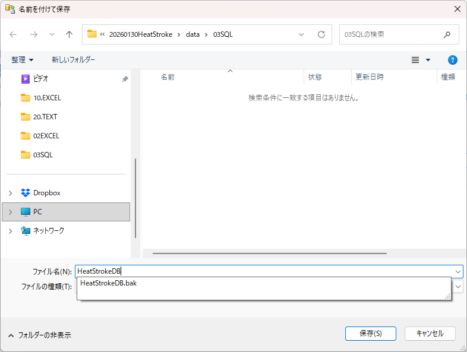Screen dimensions: 467x352
Task: Click the Back navigation arrow
Action: [x=13, y=34]
